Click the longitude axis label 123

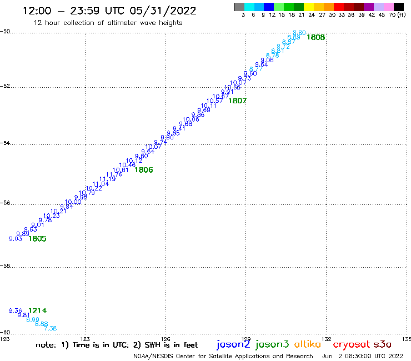(85, 339)
